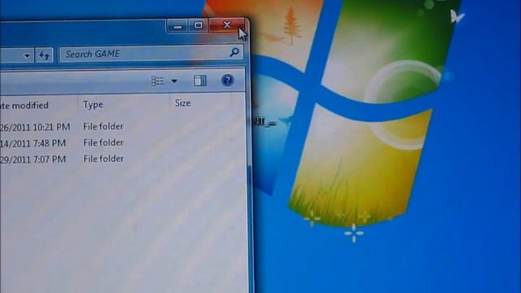This screenshot has height=293, width=521.
Task: Open the address bar history dropdown arrow
Action: point(27,55)
